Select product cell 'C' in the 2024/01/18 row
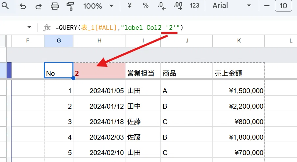Screen dimensions: 297x162 click(x=187, y=119)
